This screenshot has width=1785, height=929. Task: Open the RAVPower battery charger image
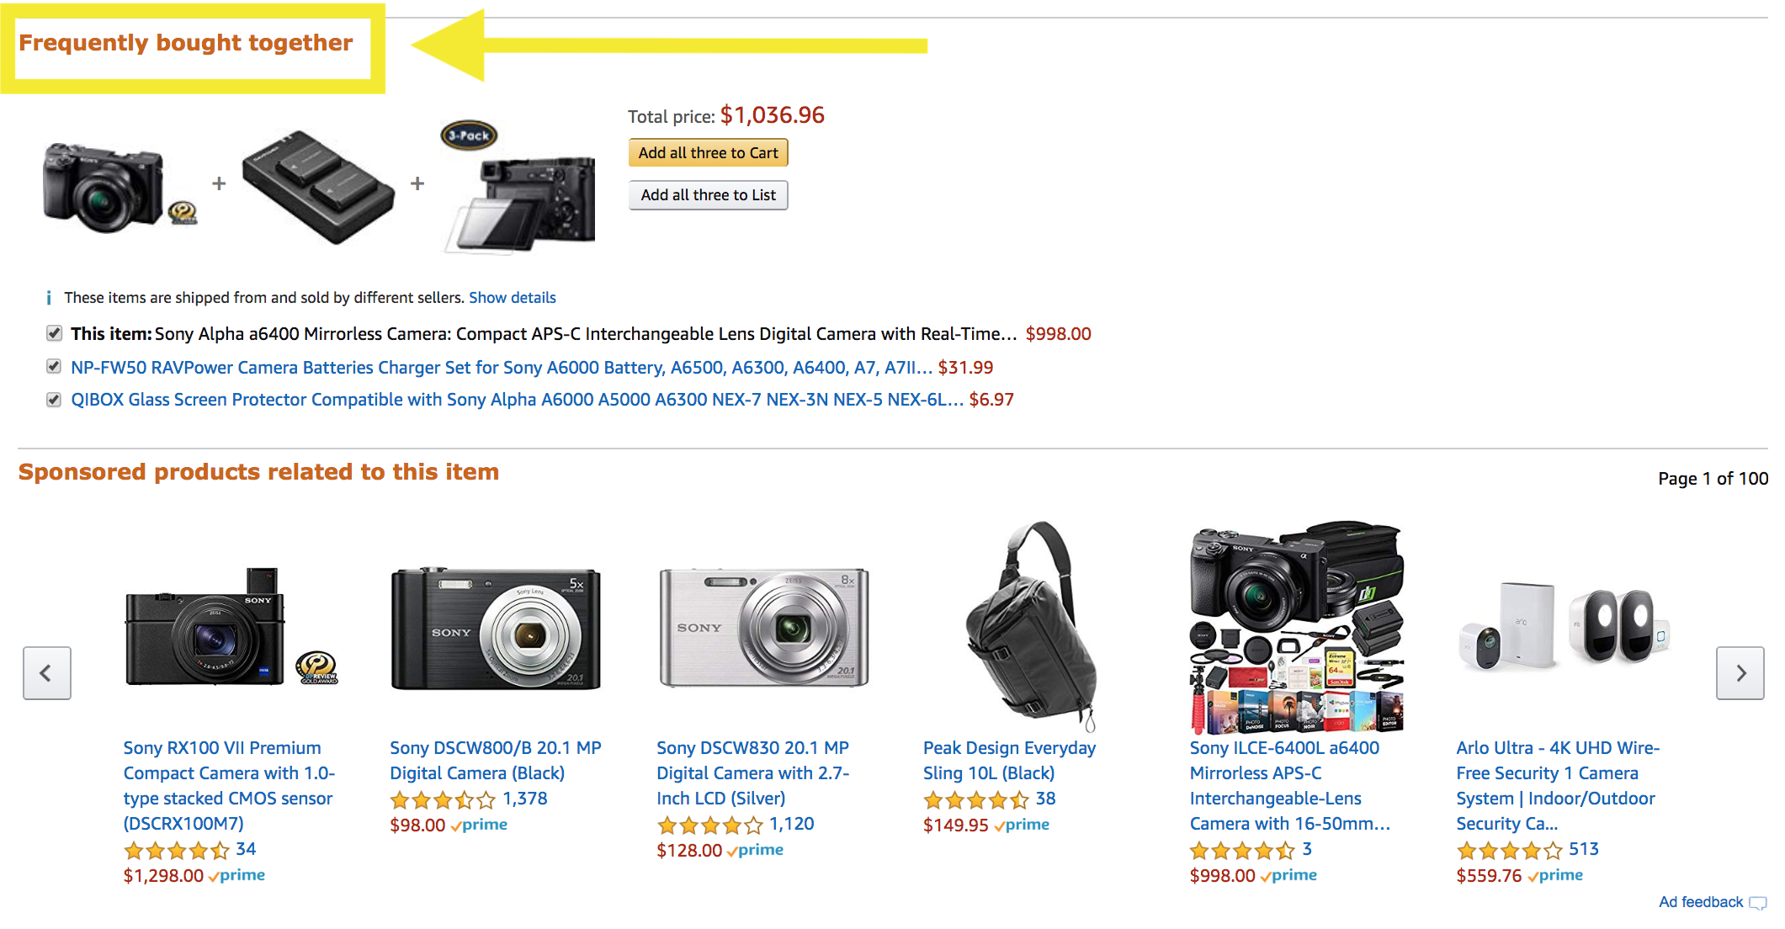coord(318,187)
